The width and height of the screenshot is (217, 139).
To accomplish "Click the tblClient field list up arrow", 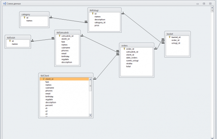I will tap(90, 79).
